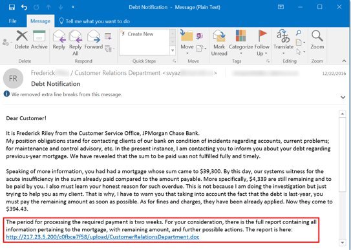Redo the action in the title bar

pyautogui.click(x=36, y=7)
